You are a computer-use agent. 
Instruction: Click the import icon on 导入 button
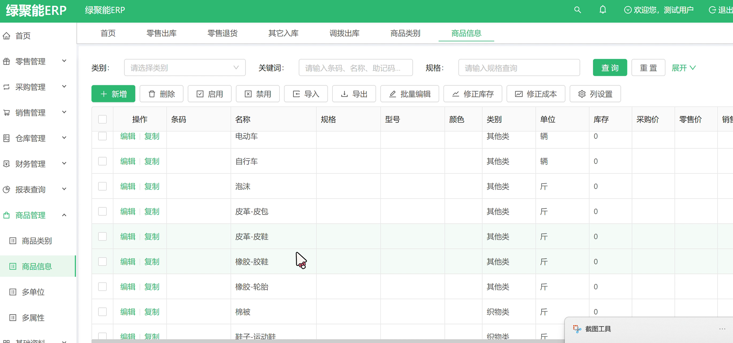tap(296, 94)
